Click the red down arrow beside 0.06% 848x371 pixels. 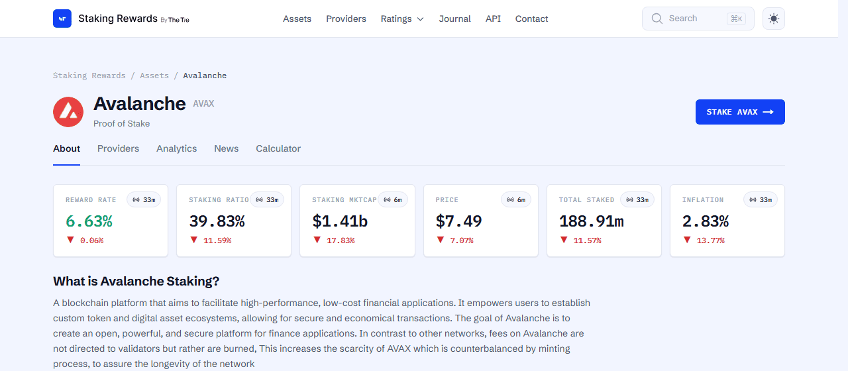(70, 240)
